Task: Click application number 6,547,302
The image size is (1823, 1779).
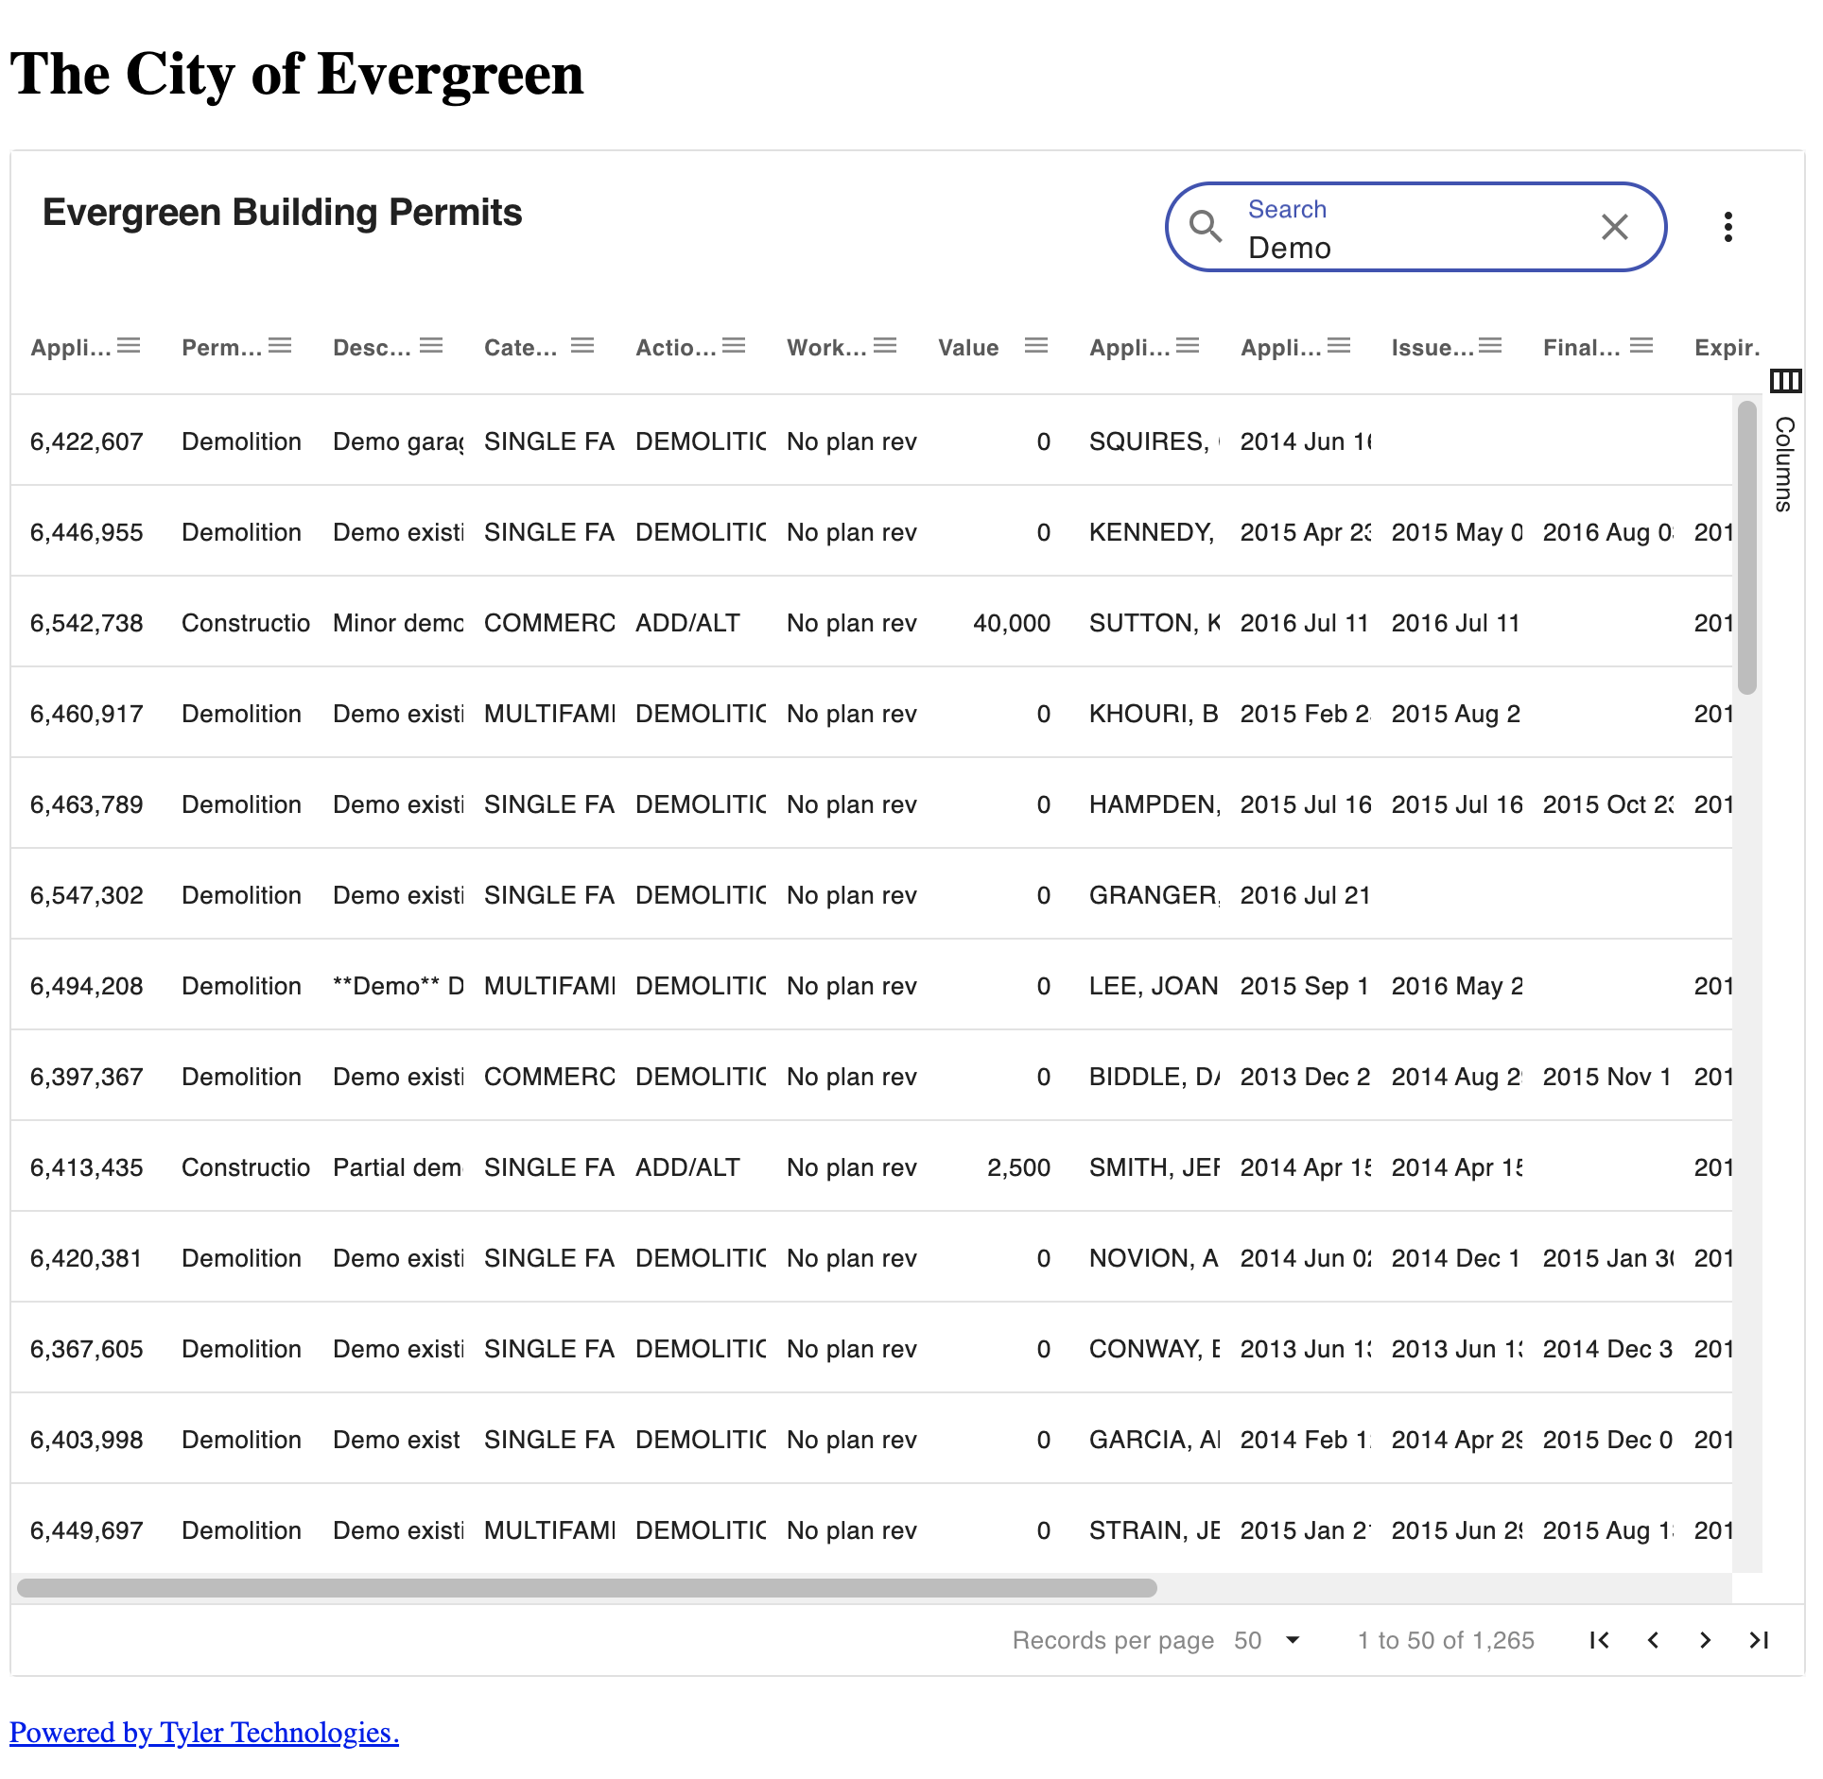Action: point(87,895)
